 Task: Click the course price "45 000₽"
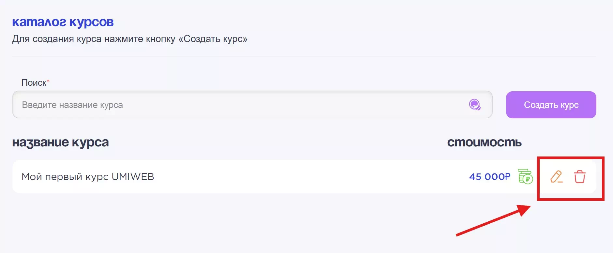point(489,177)
